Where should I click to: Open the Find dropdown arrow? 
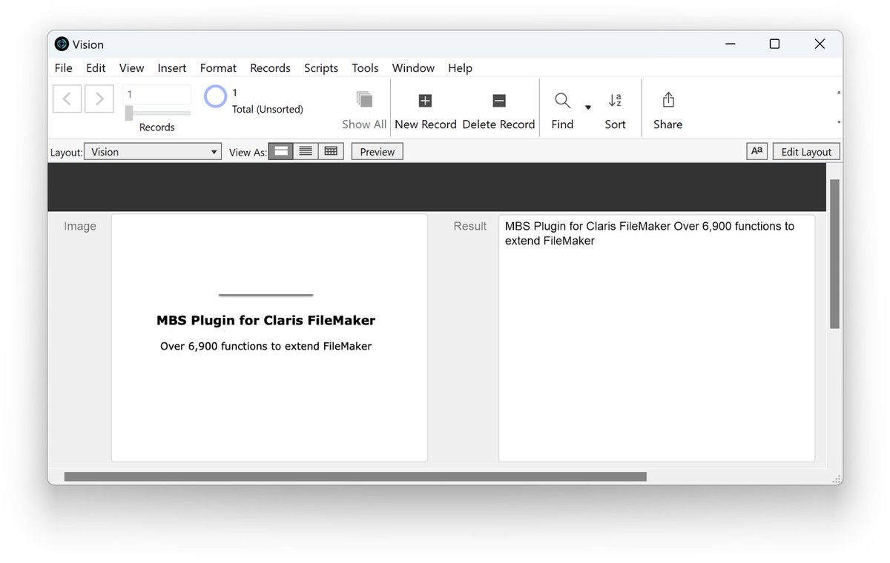point(588,107)
